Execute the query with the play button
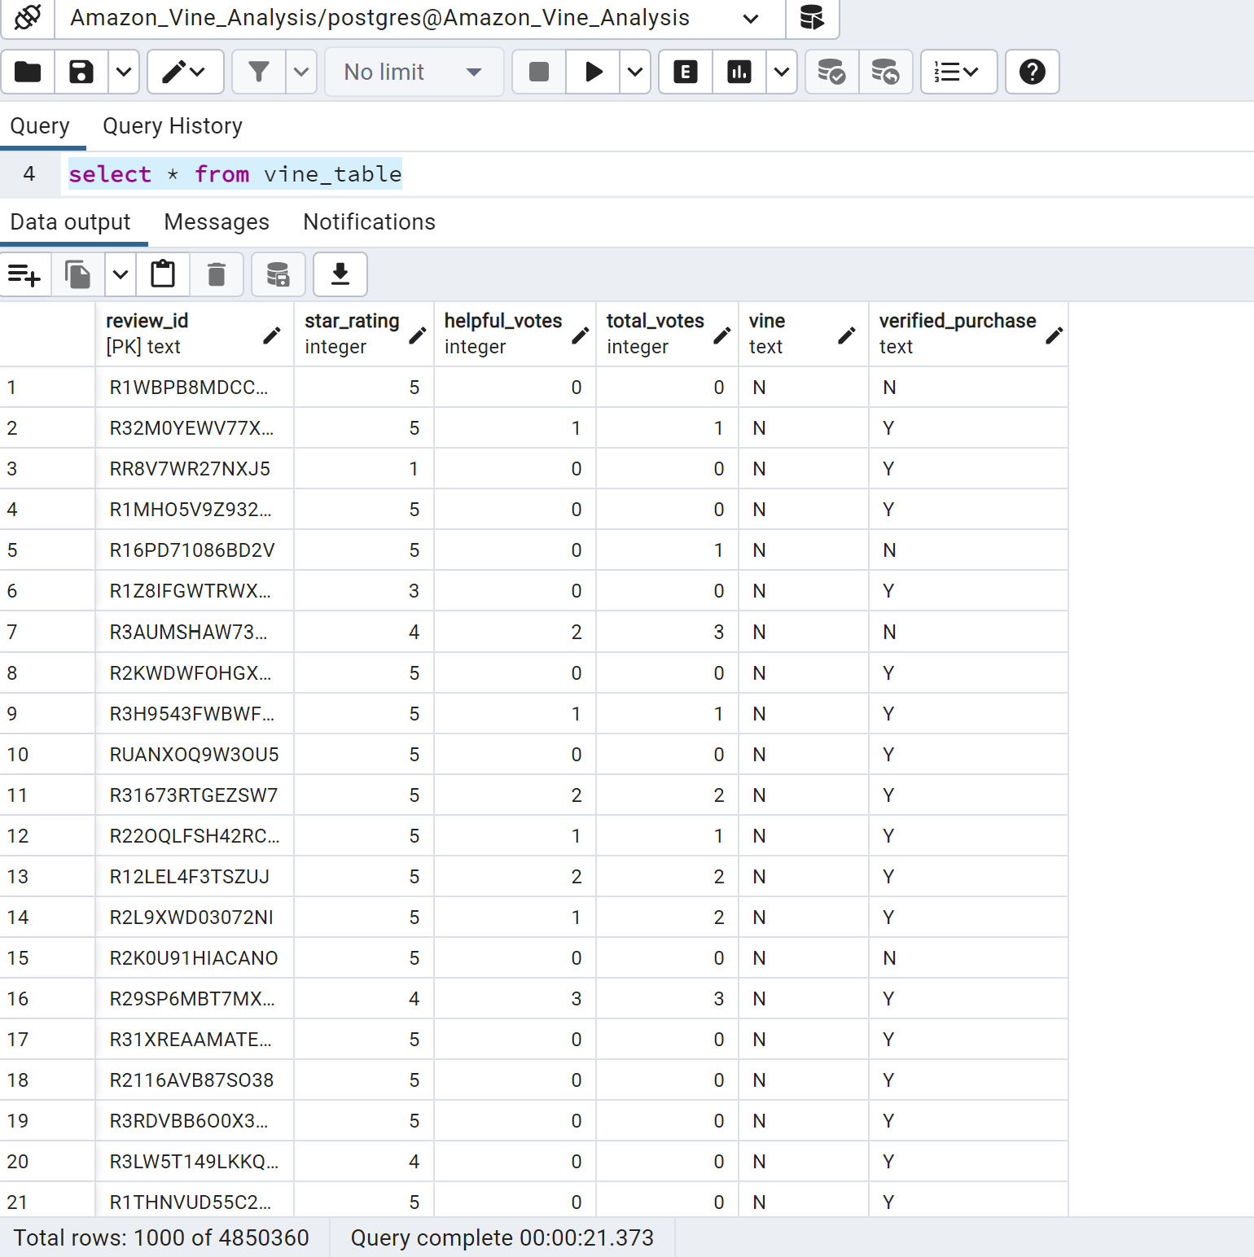Image resolution: width=1254 pixels, height=1257 pixels. [593, 72]
